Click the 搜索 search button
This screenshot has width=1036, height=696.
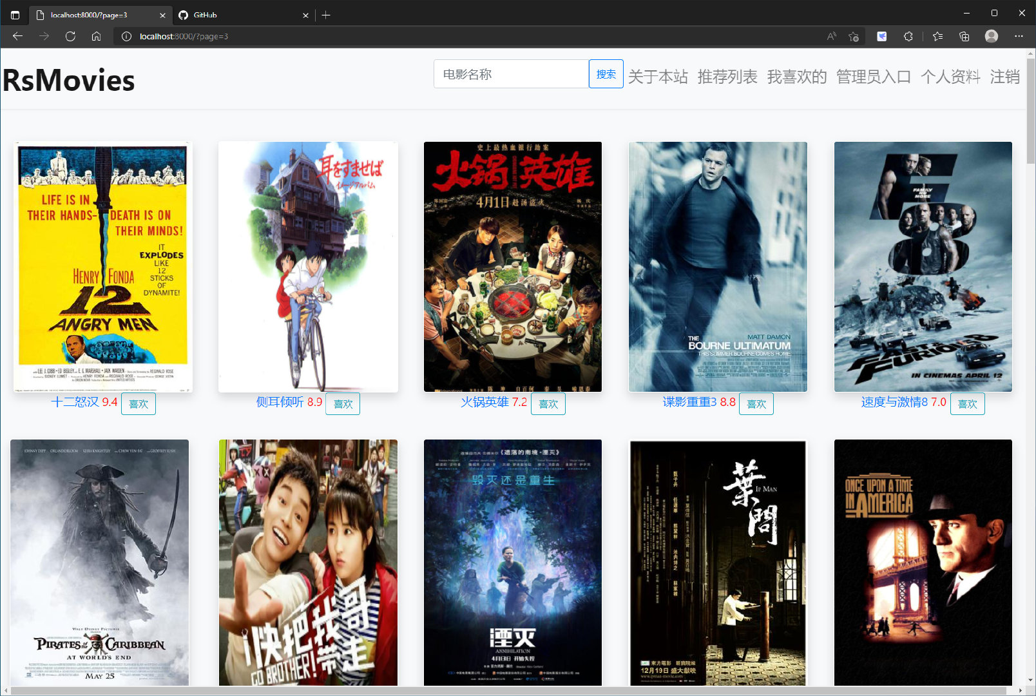click(x=606, y=74)
